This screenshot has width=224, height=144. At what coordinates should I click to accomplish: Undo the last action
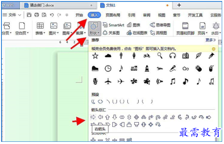point(52,15)
